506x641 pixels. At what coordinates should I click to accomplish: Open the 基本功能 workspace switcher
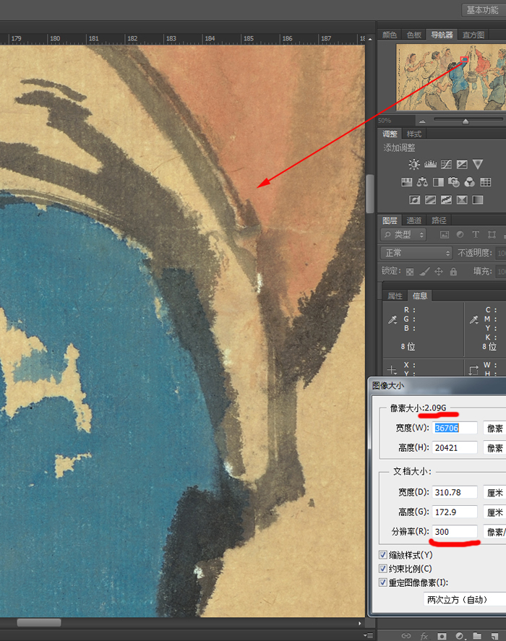point(483,10)
